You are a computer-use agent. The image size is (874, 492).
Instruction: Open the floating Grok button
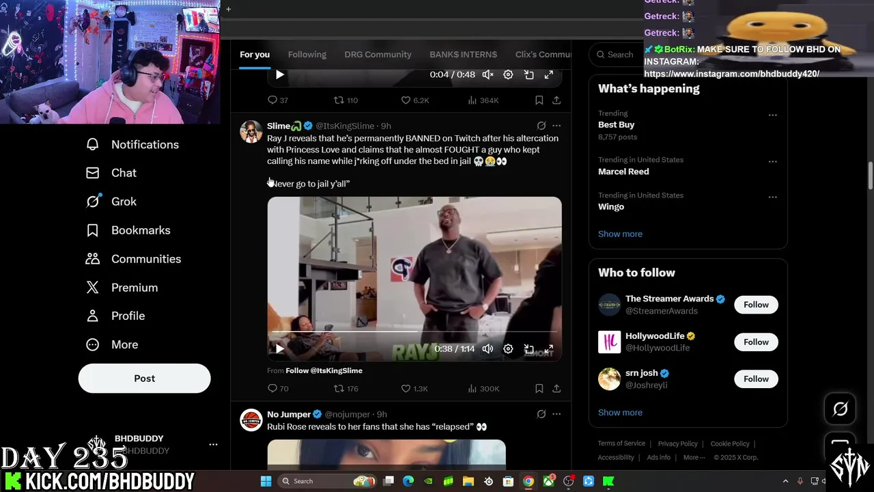point(840,409)
